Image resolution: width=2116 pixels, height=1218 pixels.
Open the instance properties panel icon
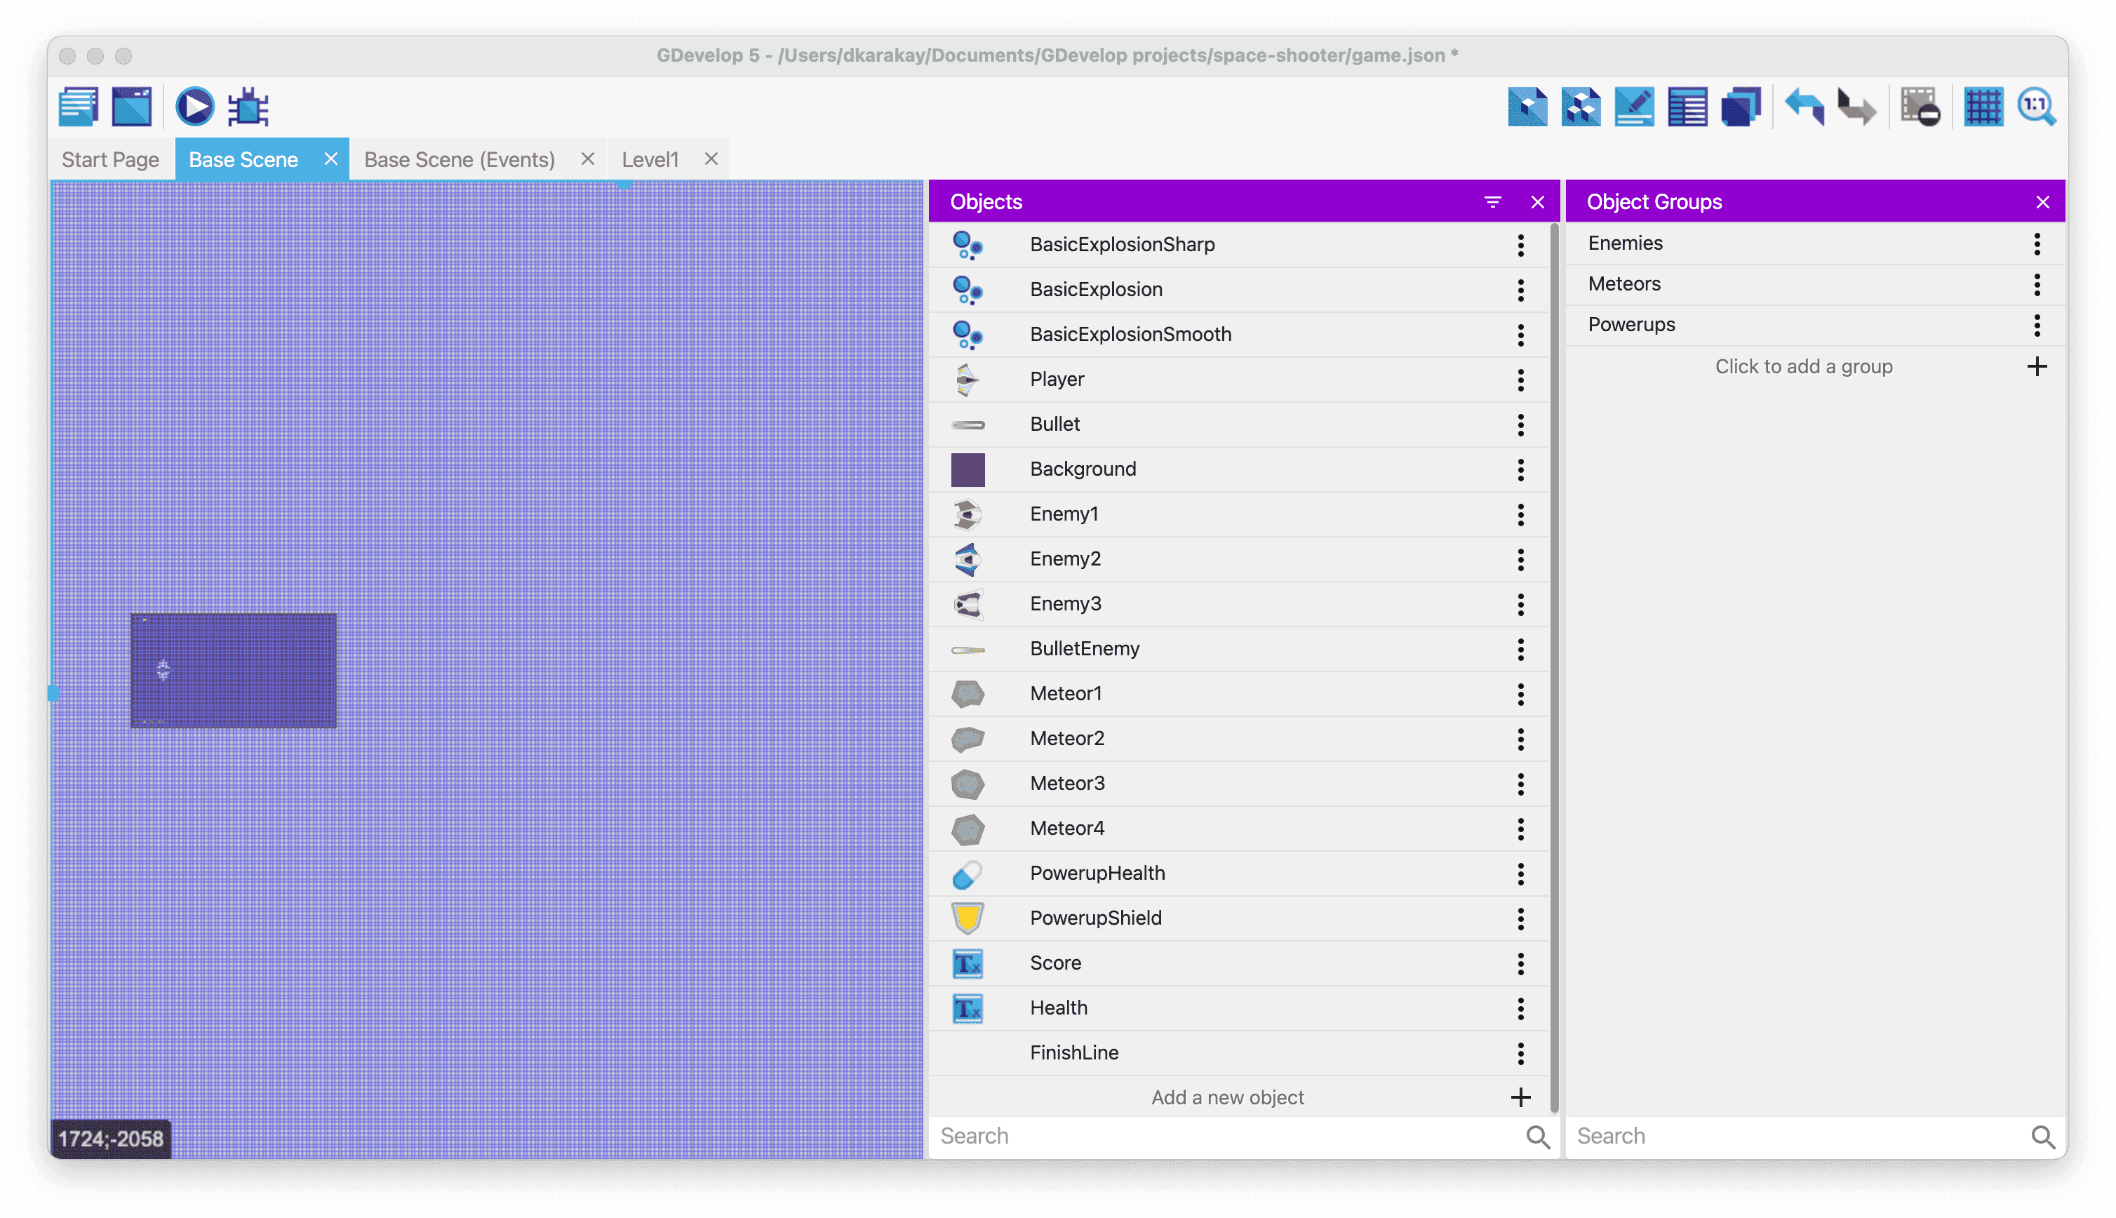1634,107
